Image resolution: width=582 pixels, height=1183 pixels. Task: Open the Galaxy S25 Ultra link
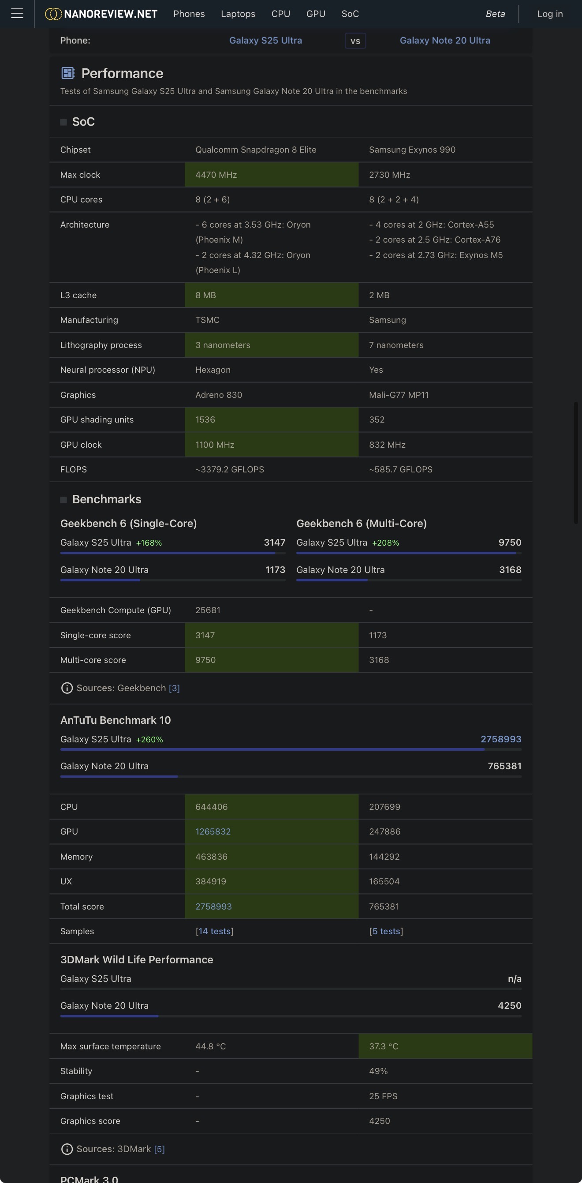(265, 41)
